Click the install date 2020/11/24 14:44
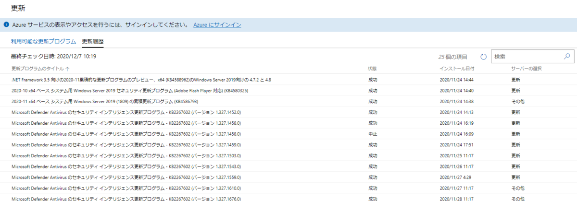 (x=457, y=80)
